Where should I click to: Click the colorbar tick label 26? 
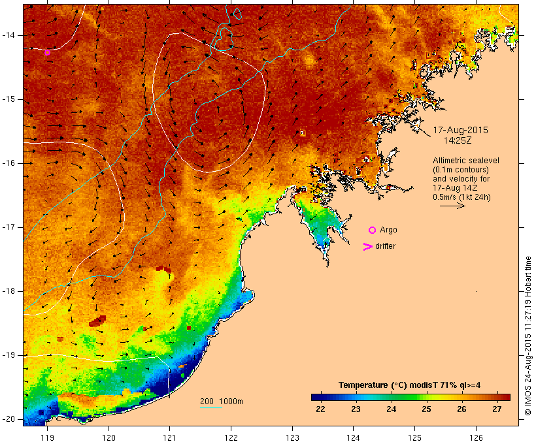(462, 409)
